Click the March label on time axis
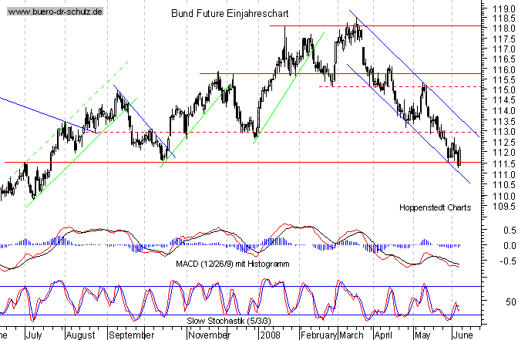 (x=351, y=335)
